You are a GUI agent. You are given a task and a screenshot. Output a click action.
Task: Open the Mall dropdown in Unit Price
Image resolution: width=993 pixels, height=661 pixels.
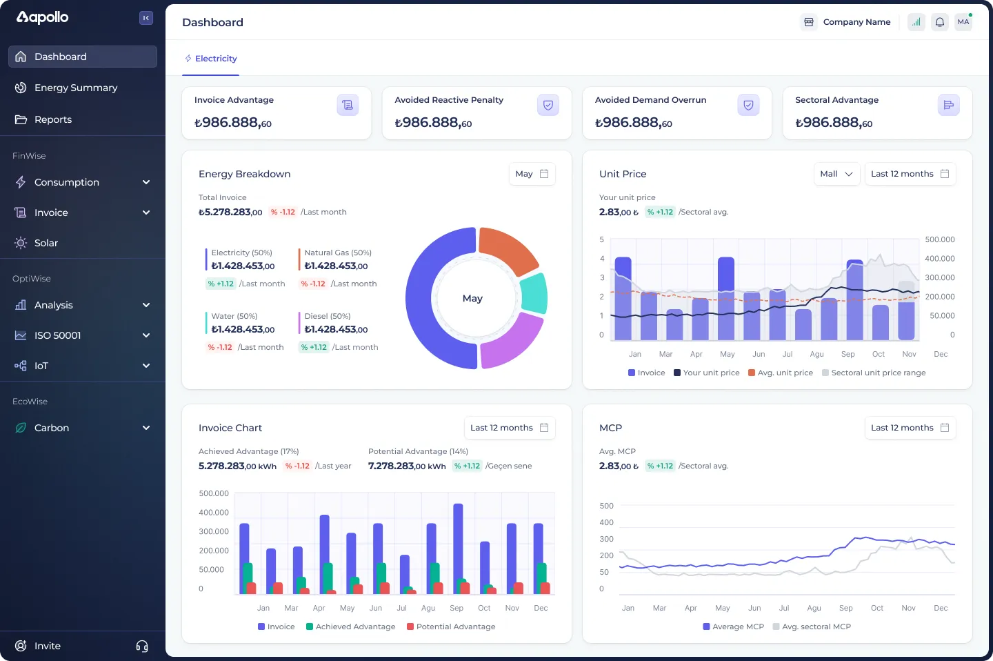tap(836, 174)
